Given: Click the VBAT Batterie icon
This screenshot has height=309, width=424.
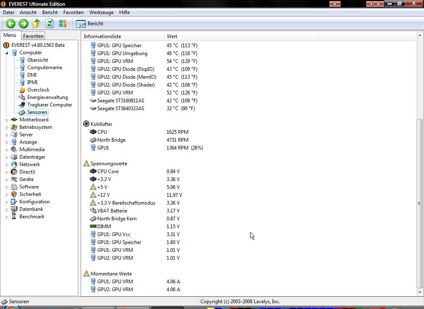Looking at the screenshot, I should [93, 210].
